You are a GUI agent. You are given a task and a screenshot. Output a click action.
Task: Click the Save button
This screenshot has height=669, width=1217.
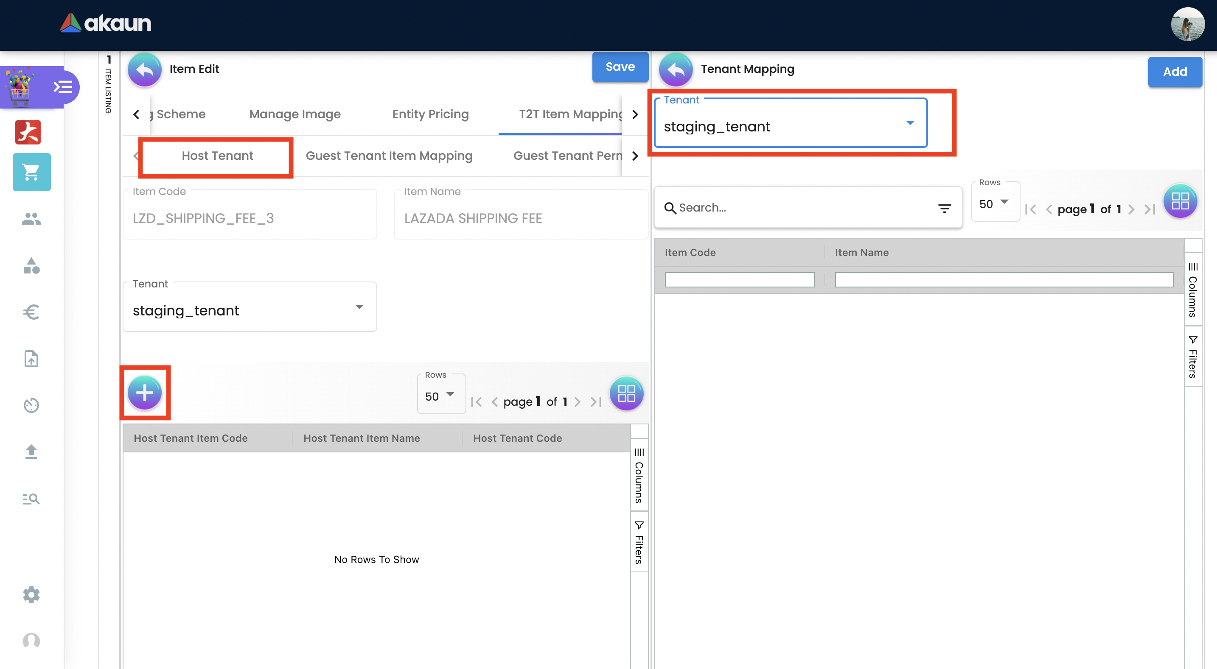coord(620,67)
